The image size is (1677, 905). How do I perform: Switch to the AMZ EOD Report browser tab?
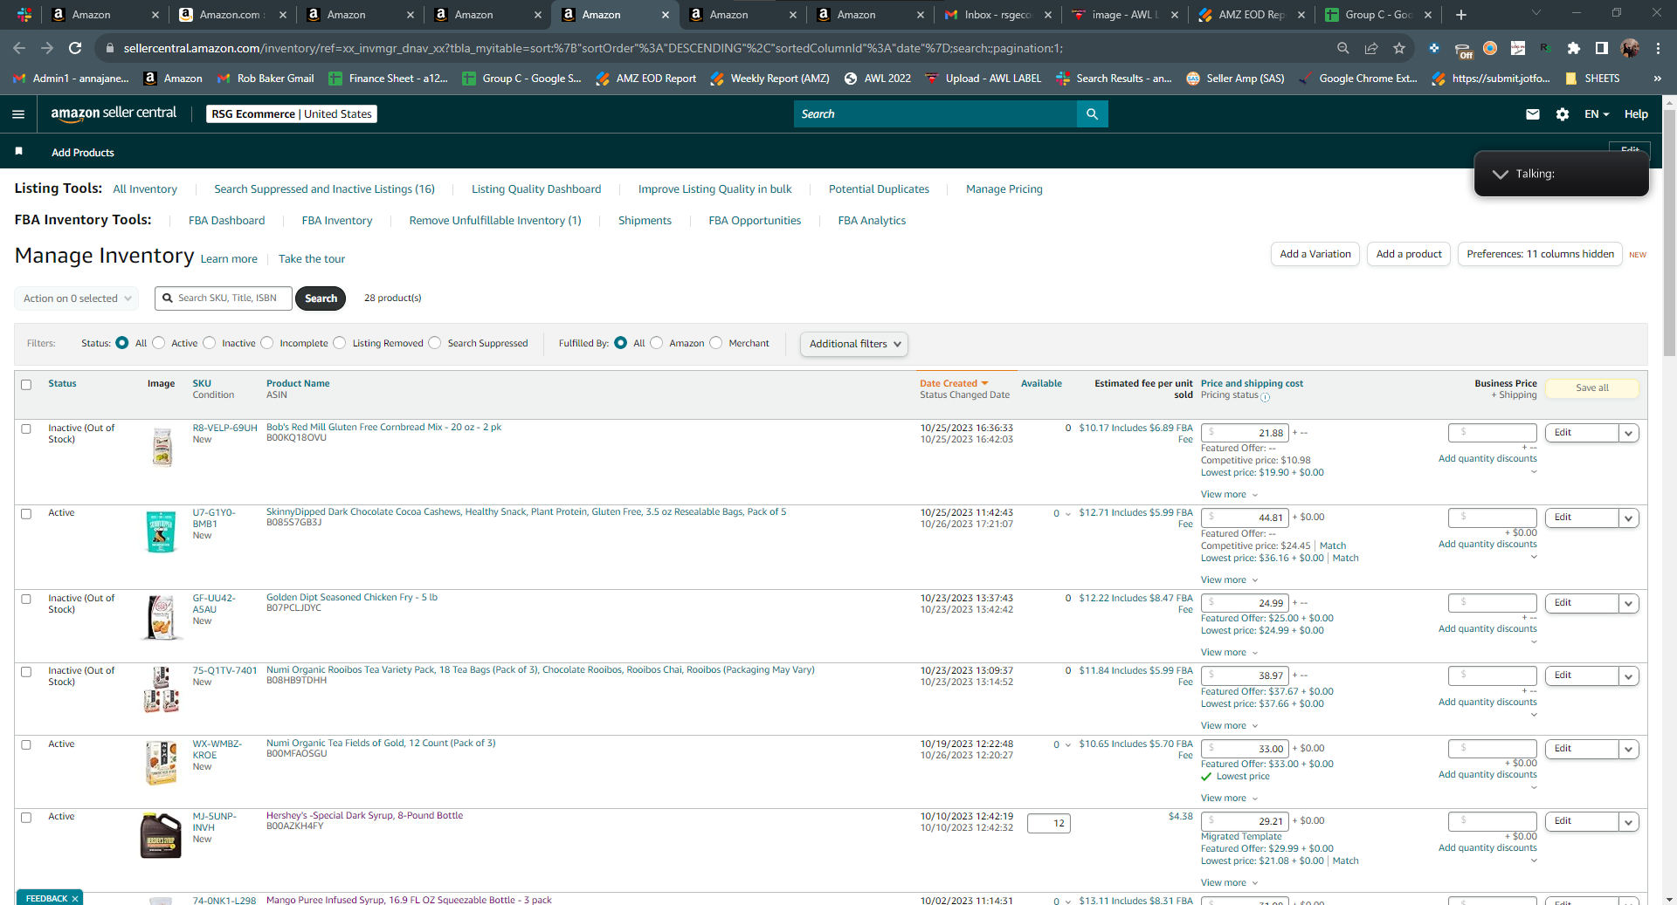pos(1250,15)
